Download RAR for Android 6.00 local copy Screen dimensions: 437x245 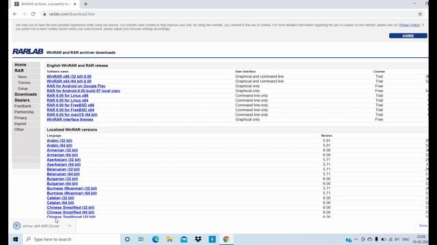[83, 91]
